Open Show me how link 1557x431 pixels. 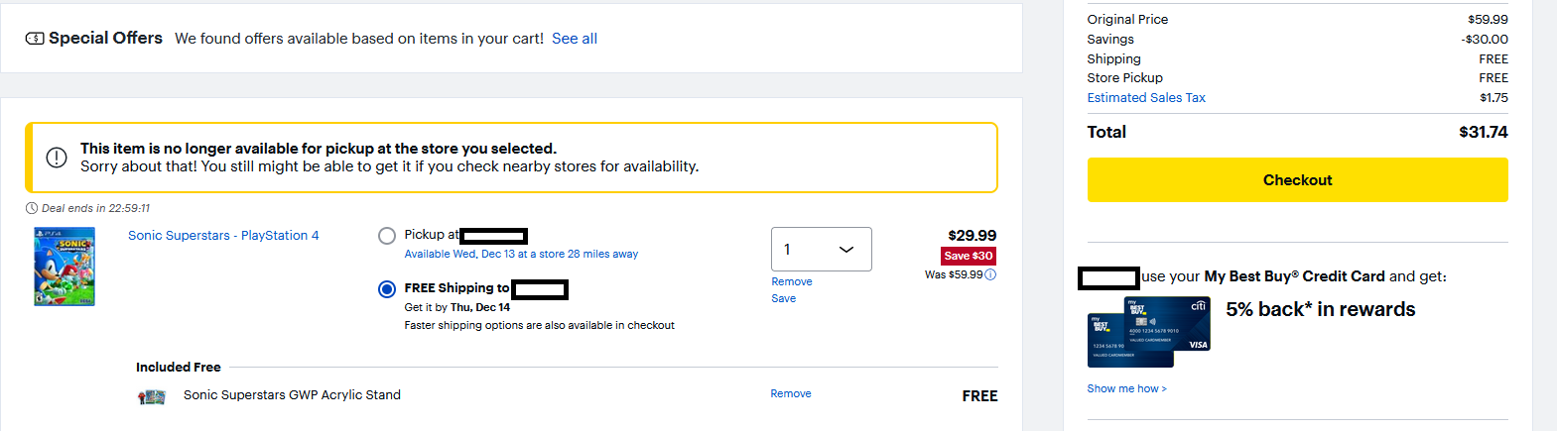pyautogui.click(x=1126, y=389)
